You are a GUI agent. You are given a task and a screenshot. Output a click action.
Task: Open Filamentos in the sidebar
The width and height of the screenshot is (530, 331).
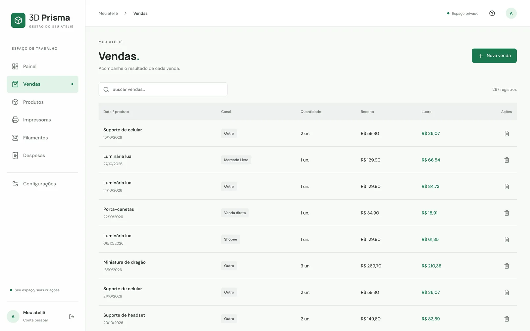[42, 138]
